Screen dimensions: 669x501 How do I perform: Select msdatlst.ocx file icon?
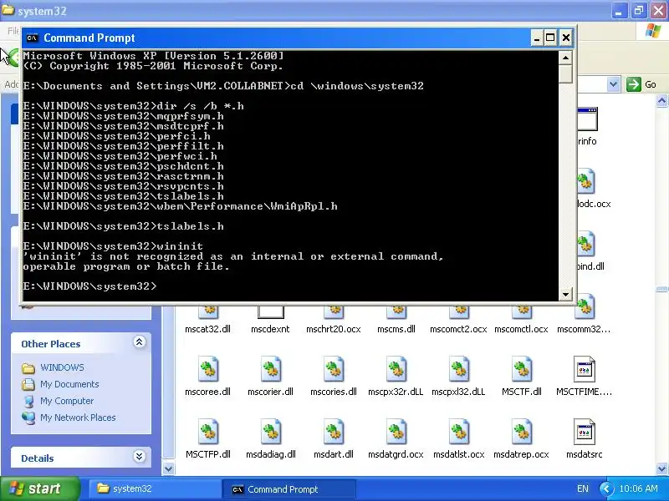458,432
